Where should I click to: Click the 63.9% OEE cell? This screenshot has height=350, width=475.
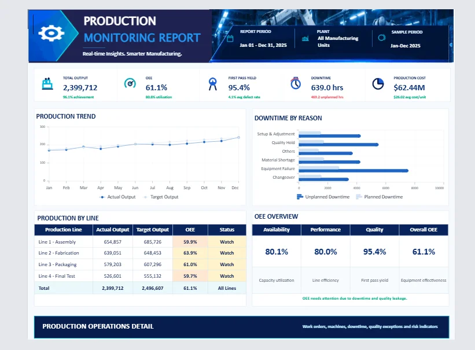(190, 253)
